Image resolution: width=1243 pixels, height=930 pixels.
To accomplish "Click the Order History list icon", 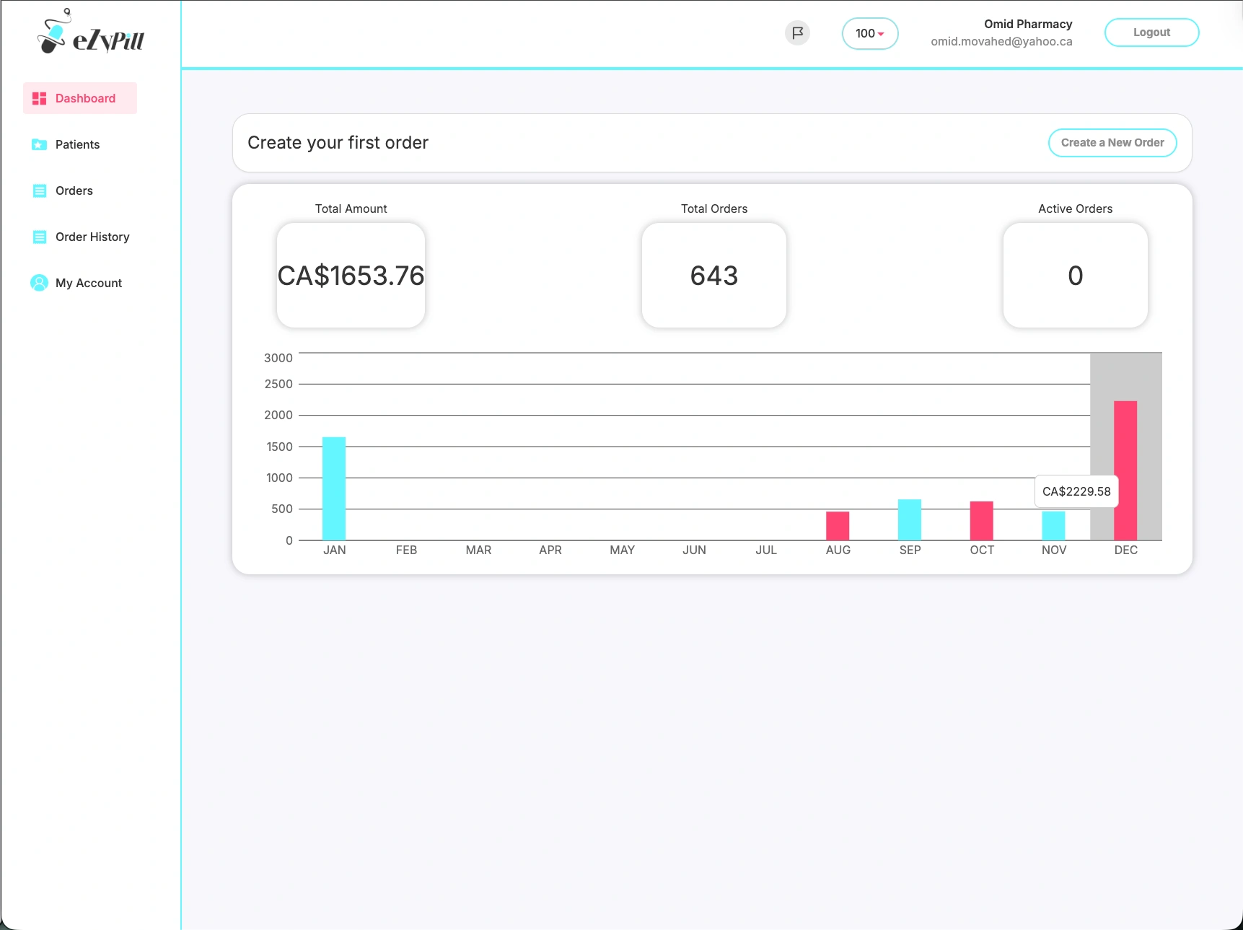I will tap(40, 237).
